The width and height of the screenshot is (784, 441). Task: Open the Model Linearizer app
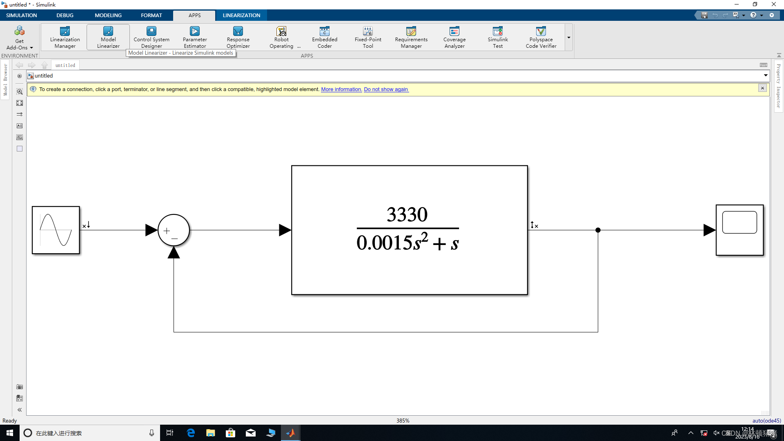click(x=108, y=37)
